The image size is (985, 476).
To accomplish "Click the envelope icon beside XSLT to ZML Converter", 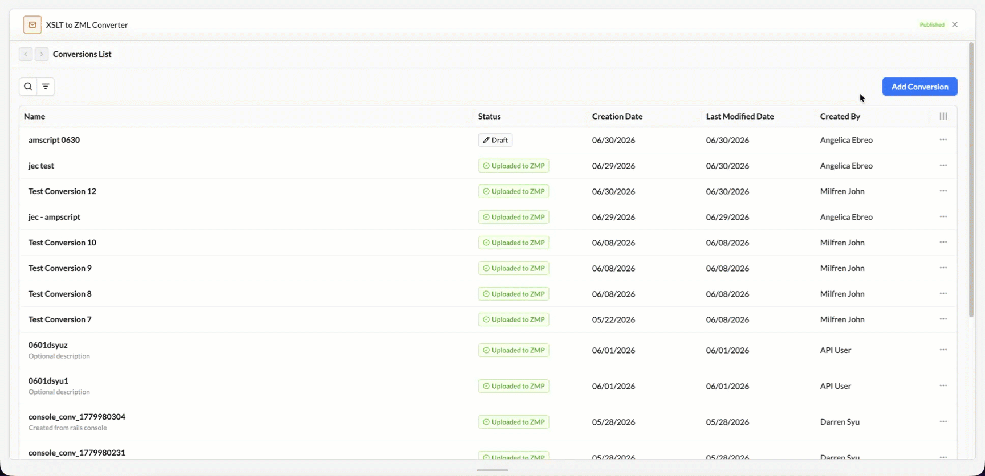I will point(32,25).
